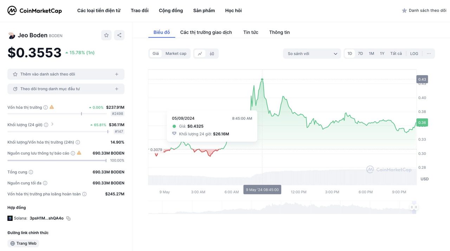The width and height of the screenshot is (450, 251).
Task: Click plus icon on Thêm vào danh sách theo dõi
Action: click(x=117, y=74)
